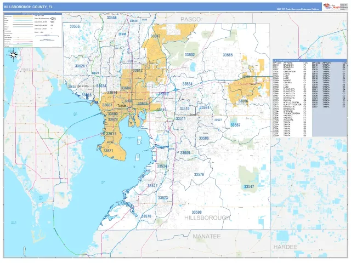Click the large HILLSBOROUGH county label

207,218
